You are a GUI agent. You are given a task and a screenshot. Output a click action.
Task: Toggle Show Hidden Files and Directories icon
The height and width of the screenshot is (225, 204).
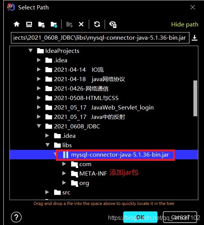[x=113, y=25]
